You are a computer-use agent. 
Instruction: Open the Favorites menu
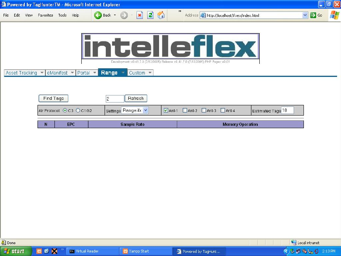[x=45, y=15]
